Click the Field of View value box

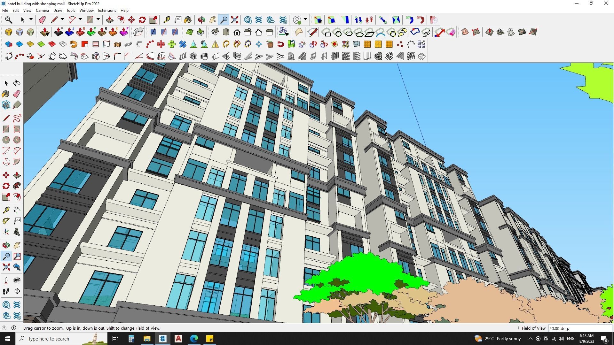[580, 328]
